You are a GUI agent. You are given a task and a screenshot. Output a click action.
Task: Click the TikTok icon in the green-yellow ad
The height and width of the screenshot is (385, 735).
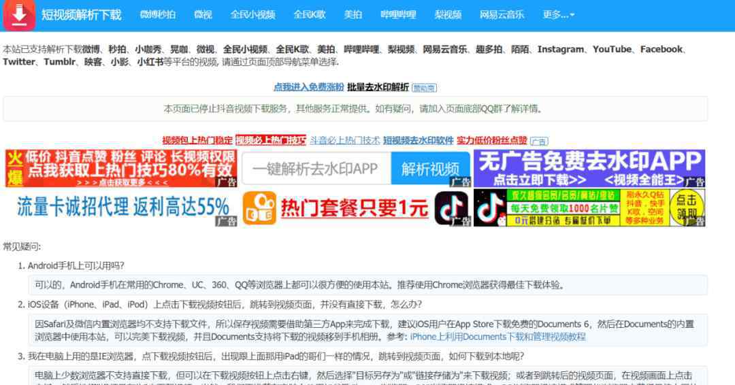coord(490,208)
